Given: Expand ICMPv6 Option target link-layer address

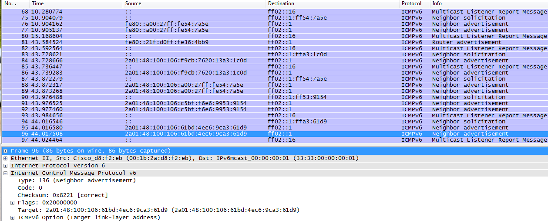Looking at the screenshot, I should [x=13, y=218].
